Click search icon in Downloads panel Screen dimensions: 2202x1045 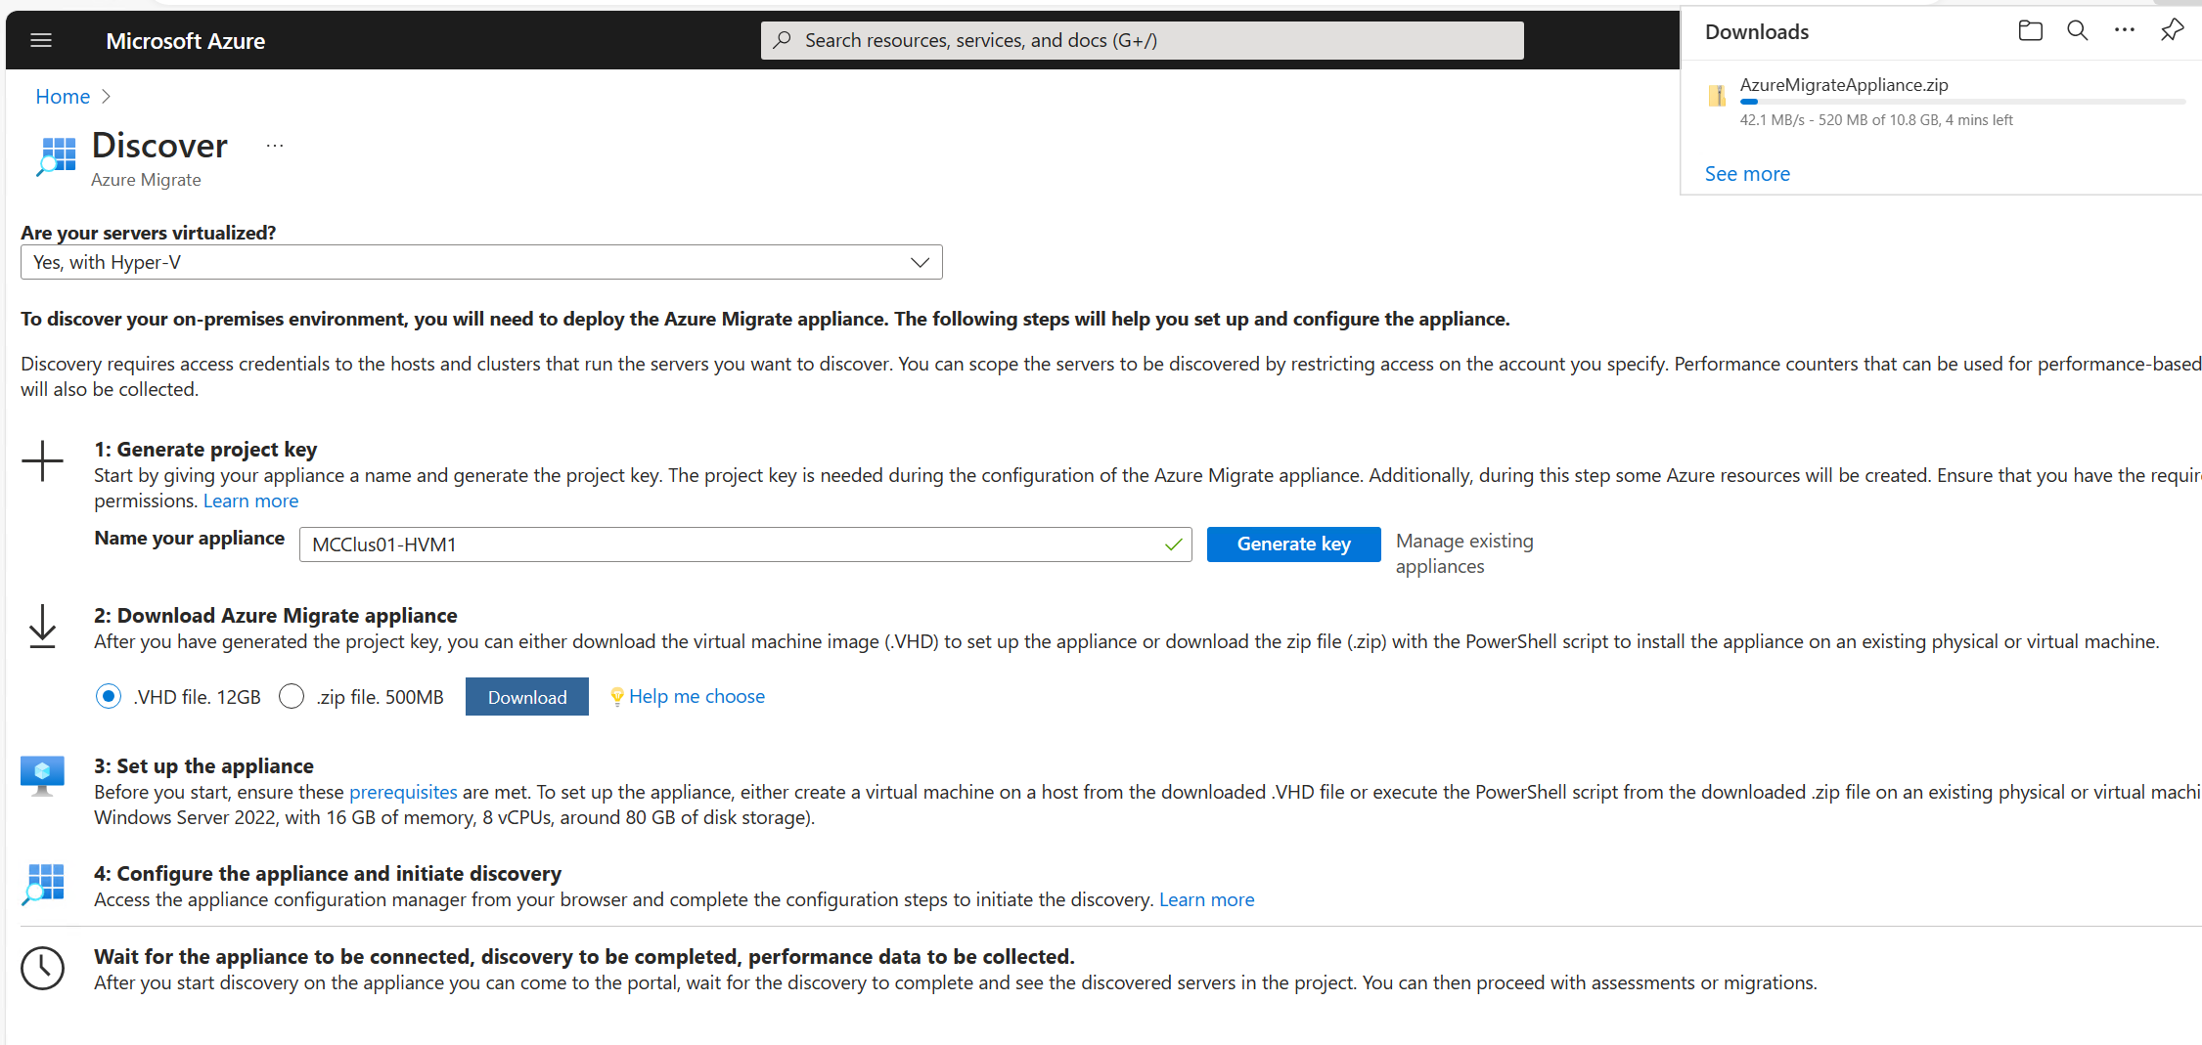2077,30
